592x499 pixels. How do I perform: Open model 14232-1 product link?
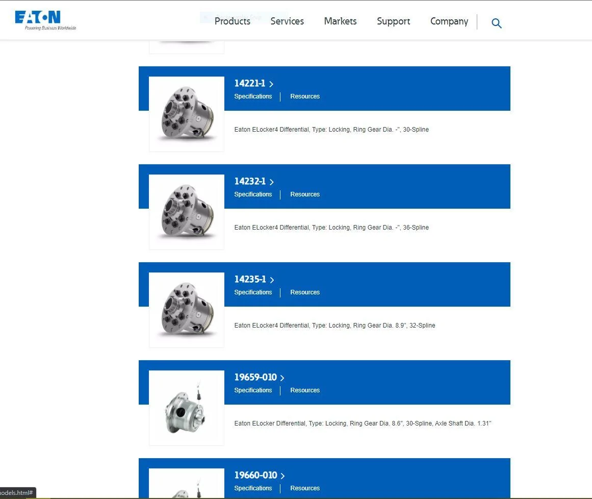pos(250,181)
